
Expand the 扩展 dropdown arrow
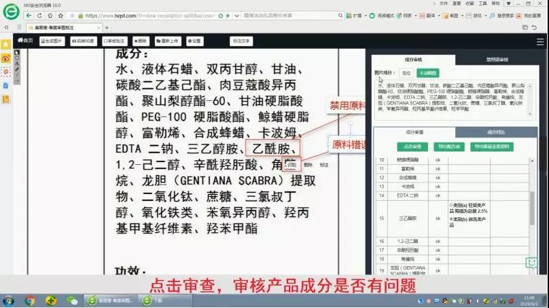tap(366, 16)
